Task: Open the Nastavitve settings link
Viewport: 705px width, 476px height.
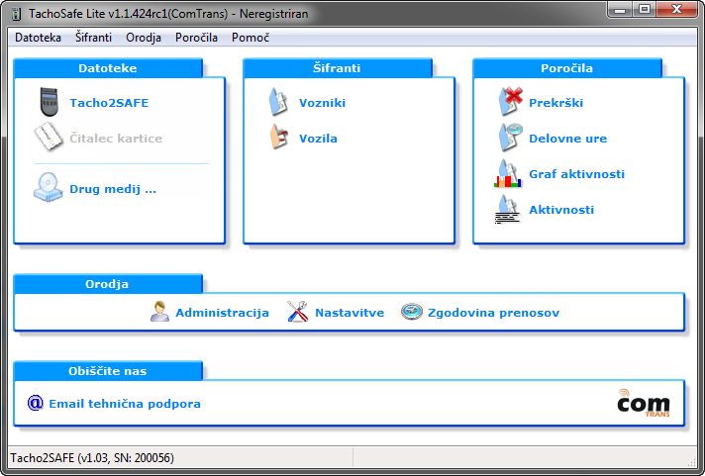Action: coord(350,313)
